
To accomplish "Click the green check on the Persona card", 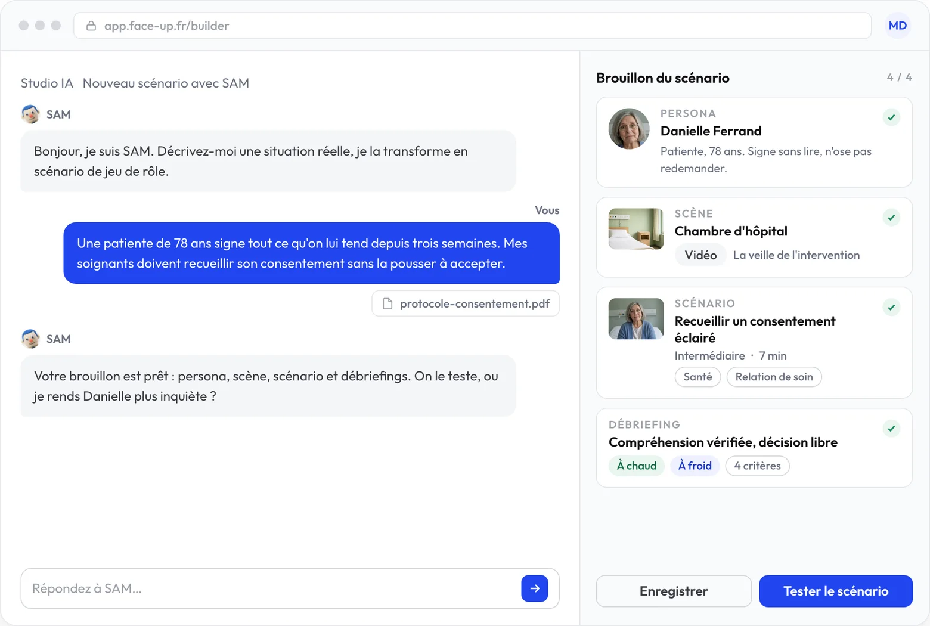I will coord(891,117).
